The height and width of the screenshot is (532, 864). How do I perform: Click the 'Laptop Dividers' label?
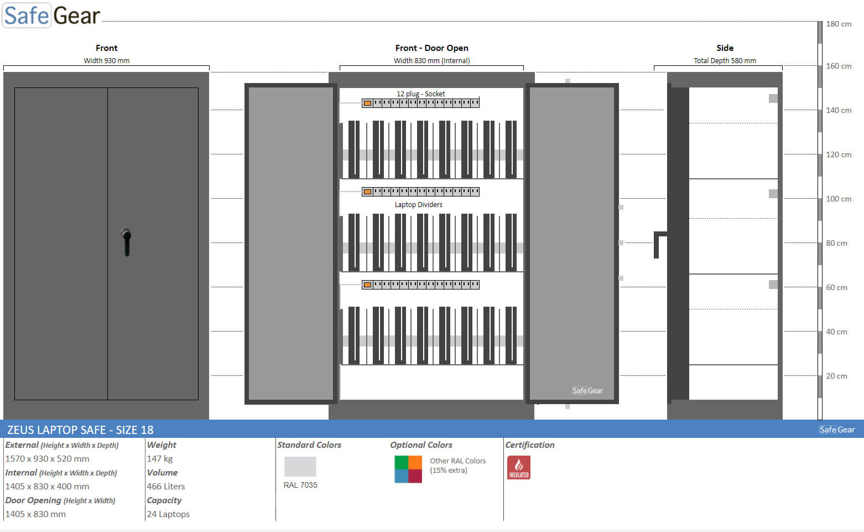pyautogui.click(x=419, y=204)
